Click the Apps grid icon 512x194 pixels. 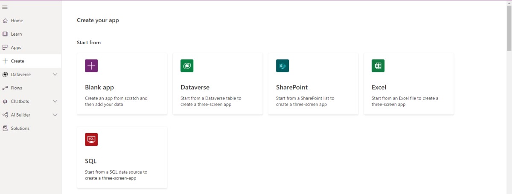point(5,47)
